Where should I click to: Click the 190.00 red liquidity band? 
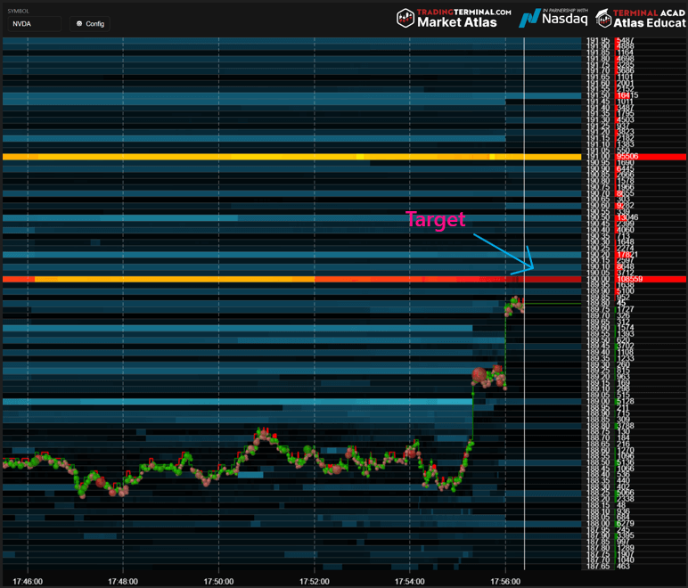pos(267,280)
